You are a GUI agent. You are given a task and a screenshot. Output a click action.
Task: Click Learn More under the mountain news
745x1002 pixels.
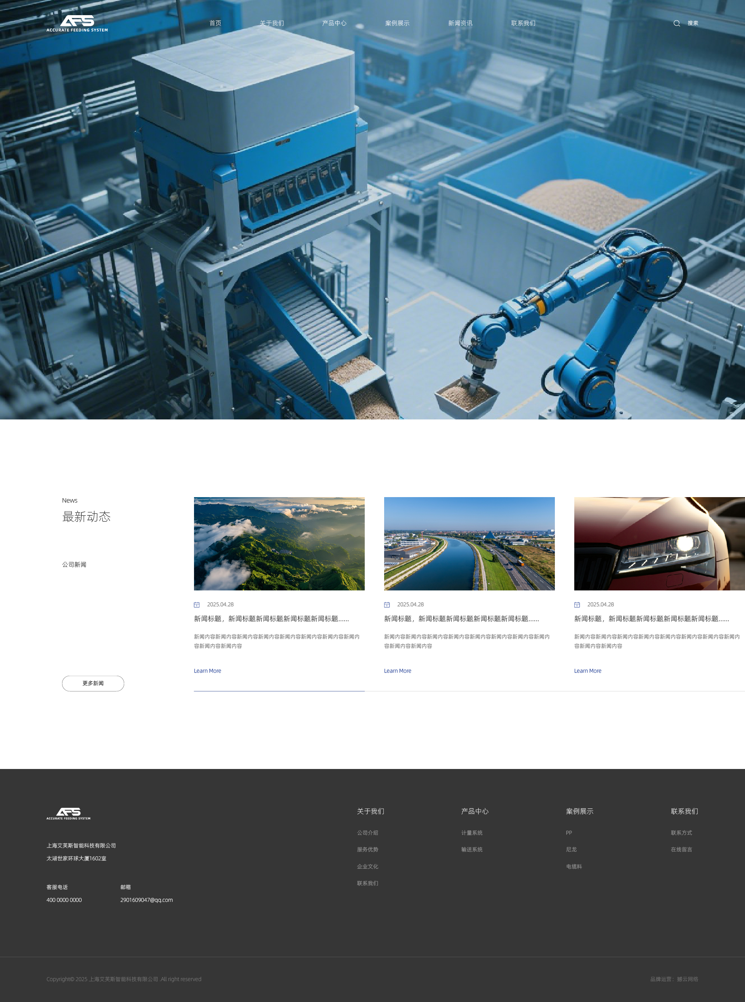tap(208, 671)
